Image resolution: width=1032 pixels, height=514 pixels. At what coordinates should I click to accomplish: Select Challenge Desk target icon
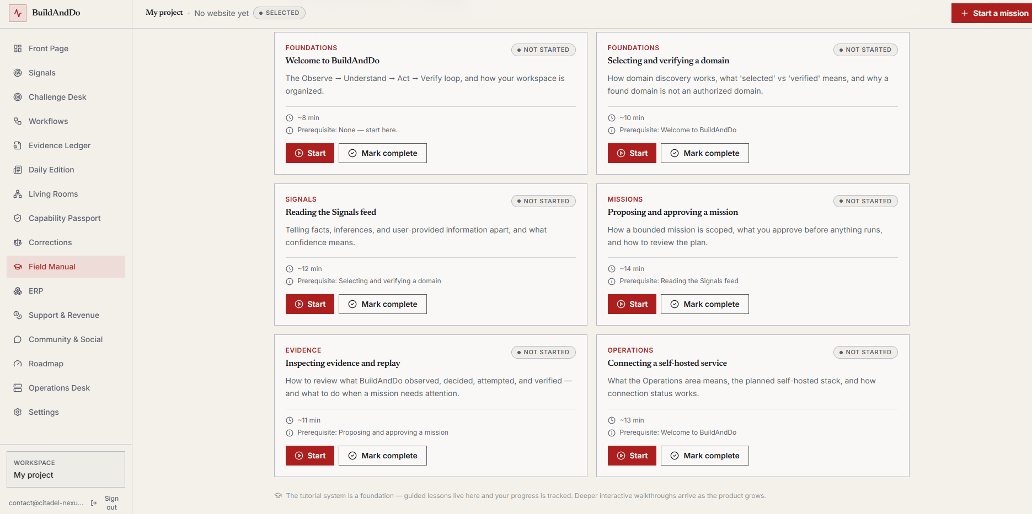(18, 97)
